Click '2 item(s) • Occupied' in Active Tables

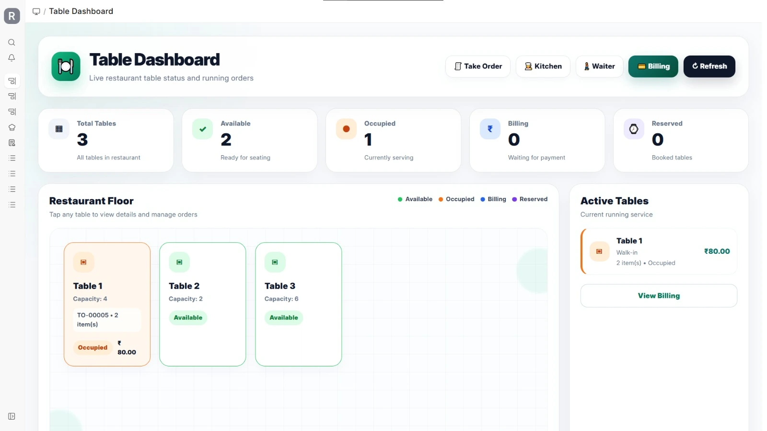[646, 263]
